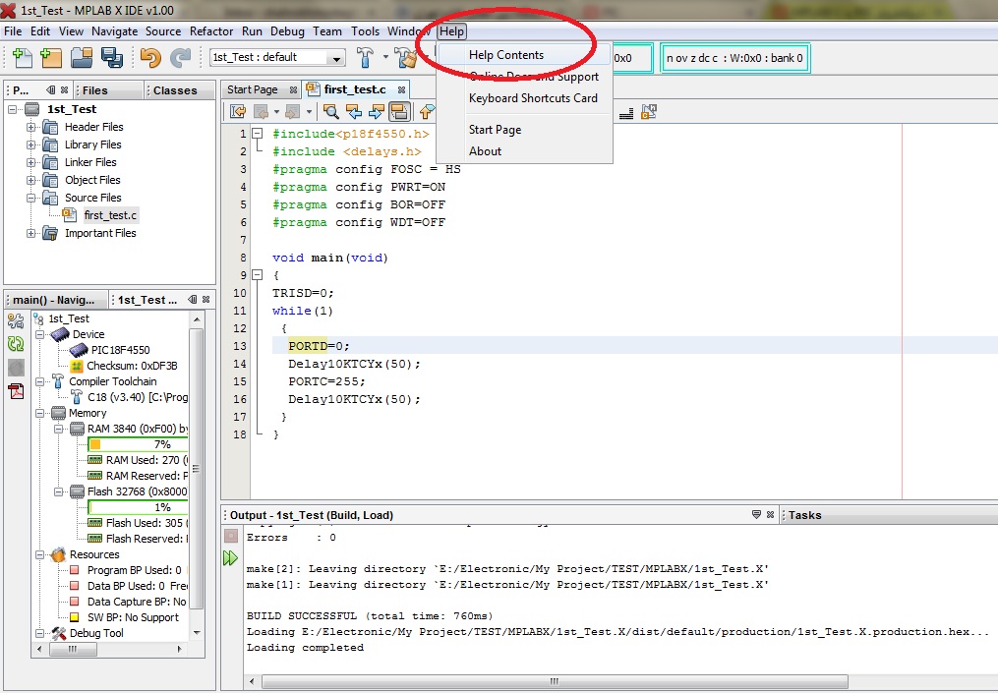Close the Start Page tab
The width and height of the screenshot is (998, 693).
coord(293,89)
